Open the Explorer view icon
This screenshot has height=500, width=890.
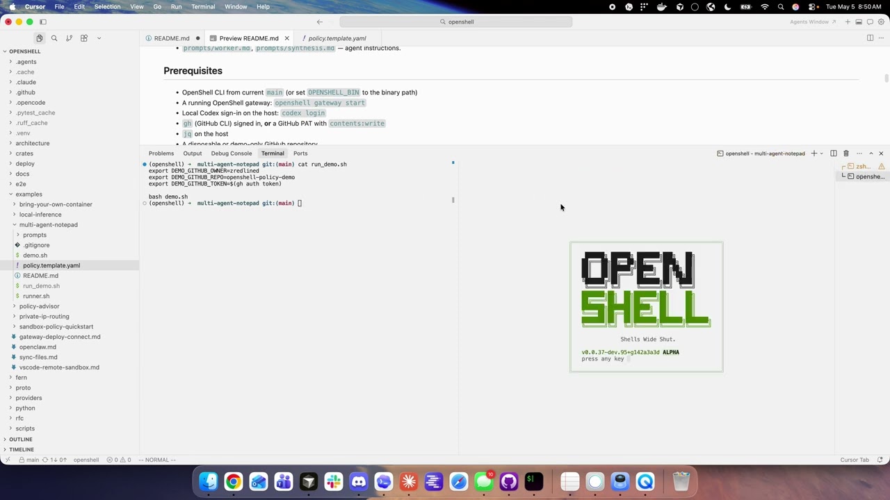[40, 38]
